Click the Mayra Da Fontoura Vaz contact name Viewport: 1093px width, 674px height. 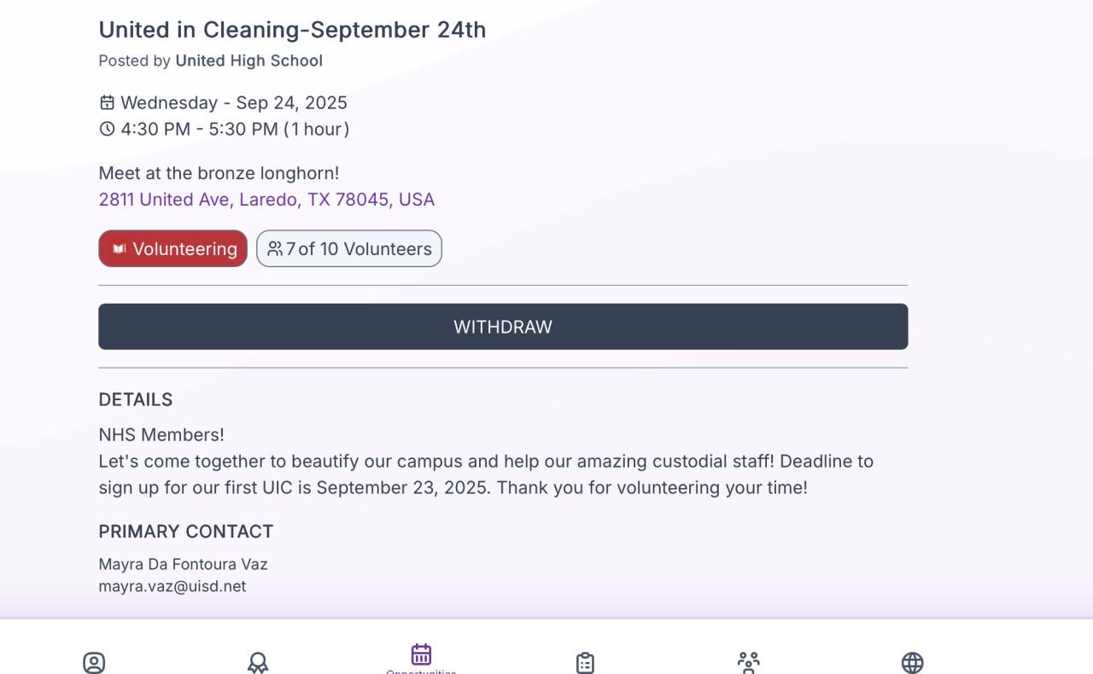(x=183, y=564)
